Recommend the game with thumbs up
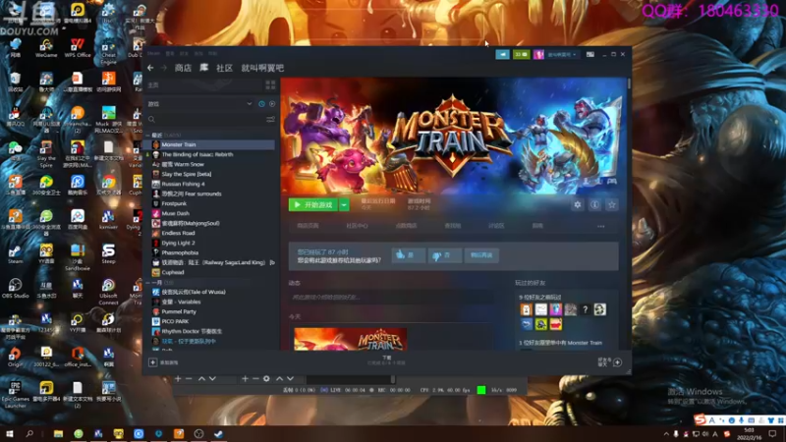 [408, 255]
